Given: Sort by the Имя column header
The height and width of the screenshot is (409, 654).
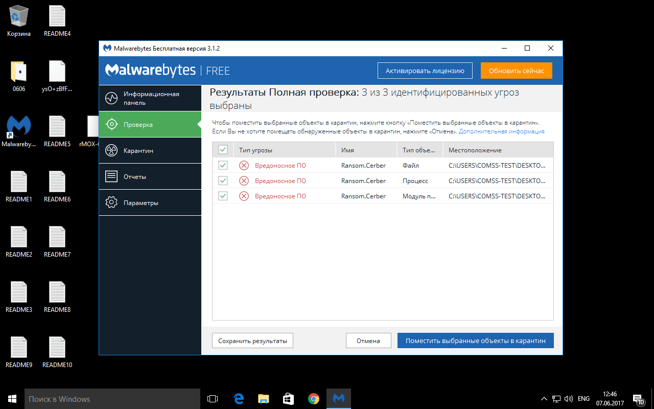Looking at the screenshot, I should pyautogui.click(x=366, y=150).
